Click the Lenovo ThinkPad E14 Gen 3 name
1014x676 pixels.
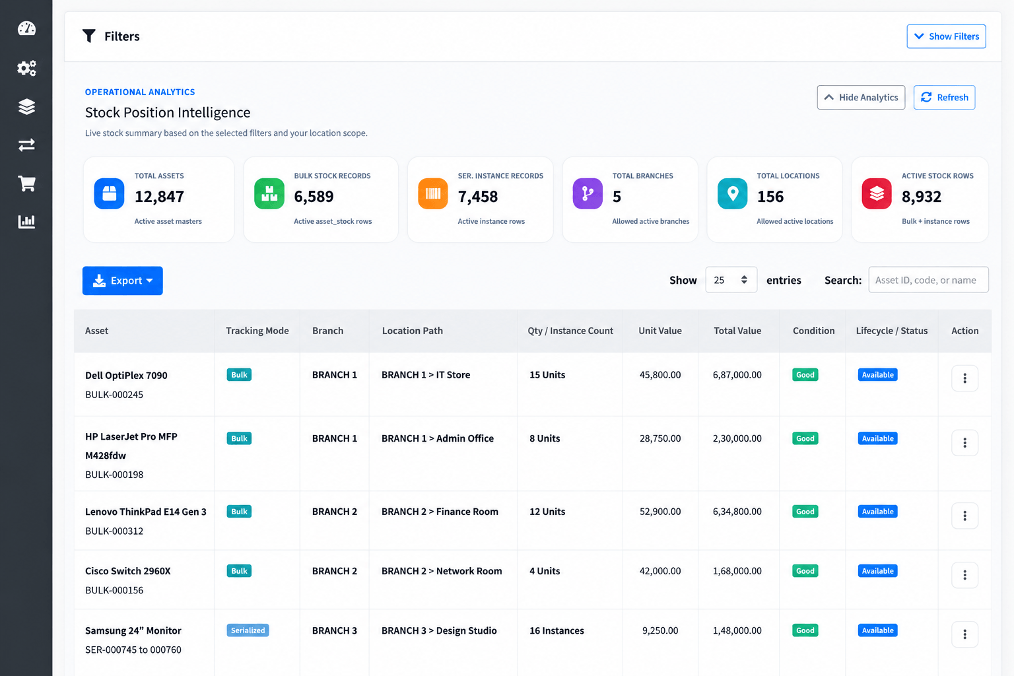146,512
